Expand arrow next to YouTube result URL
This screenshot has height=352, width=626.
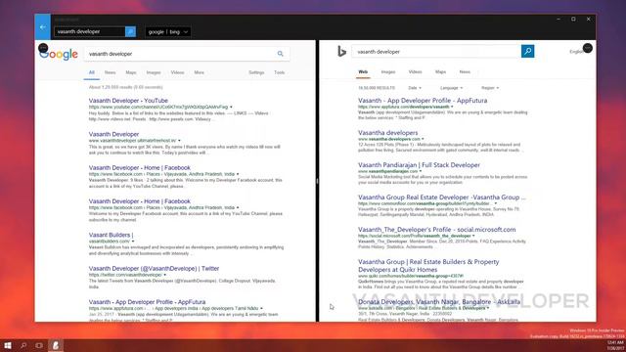231,107
